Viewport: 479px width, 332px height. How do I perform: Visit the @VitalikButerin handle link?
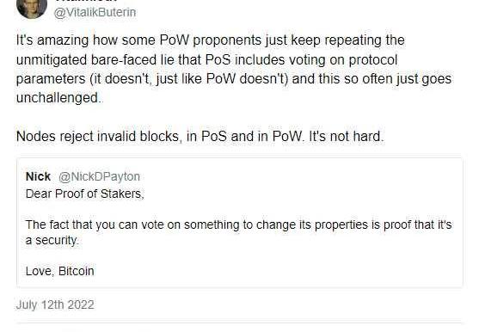(95, 13)
